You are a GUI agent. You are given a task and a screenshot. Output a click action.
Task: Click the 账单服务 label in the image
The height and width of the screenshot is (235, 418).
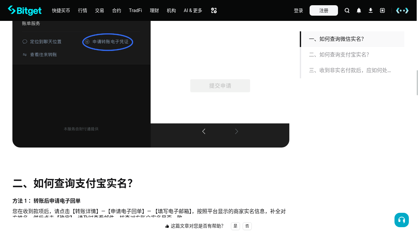[x=31, y=23]
